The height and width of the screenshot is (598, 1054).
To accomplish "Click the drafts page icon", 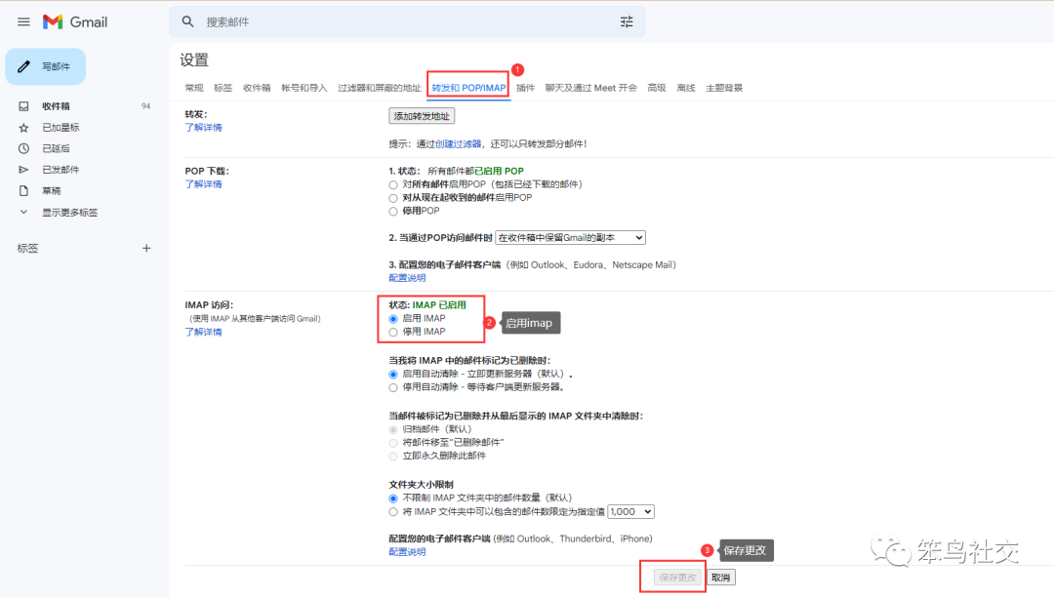I will 23,191.
